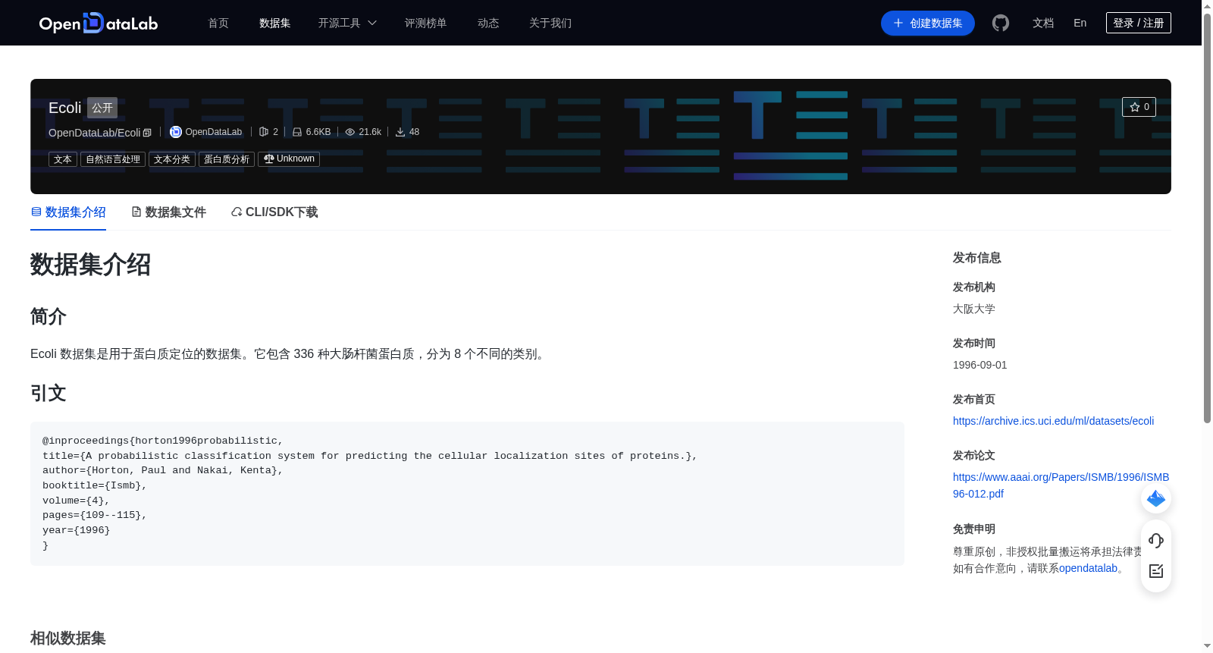Click the 大阪大学 institution text
Screen dimensions: 1213x653
pyautogui.click(x=974, y=309)
